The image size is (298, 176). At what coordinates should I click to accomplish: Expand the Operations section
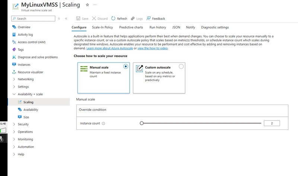click(x=14, y=132)
